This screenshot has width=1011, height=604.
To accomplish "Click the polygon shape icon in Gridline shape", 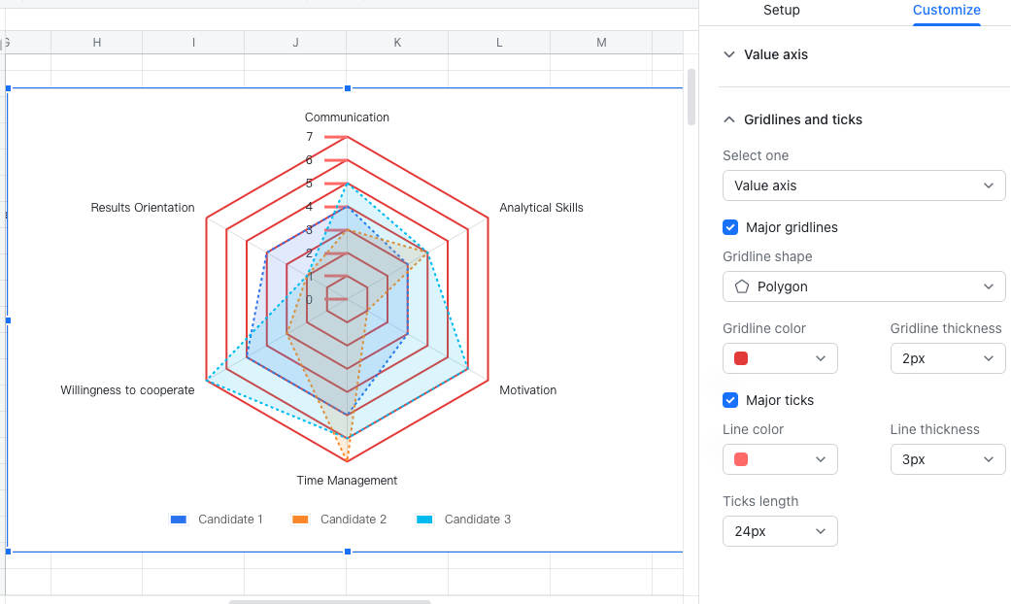I will click(742, 286).
